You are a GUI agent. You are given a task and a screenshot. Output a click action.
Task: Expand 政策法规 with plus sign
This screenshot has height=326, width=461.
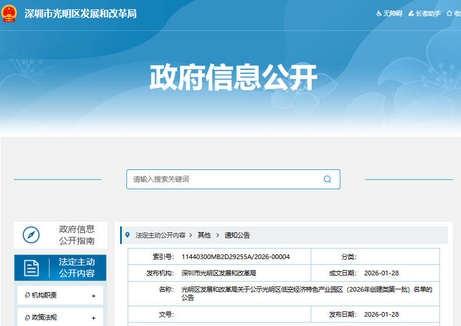93,318
